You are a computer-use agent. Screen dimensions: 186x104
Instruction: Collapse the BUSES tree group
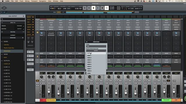[2, 42]
